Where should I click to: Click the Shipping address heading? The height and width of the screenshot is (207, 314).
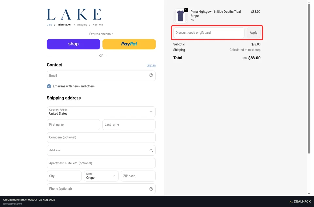click(x=64, y=98)
